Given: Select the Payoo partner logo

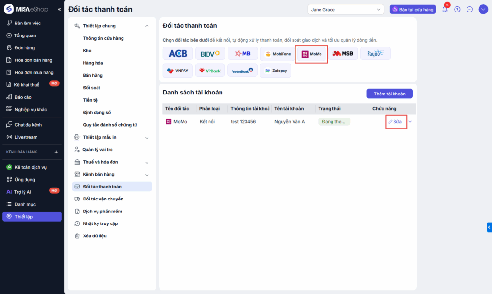Looking at the screenshot, I should tap(375, 54).
